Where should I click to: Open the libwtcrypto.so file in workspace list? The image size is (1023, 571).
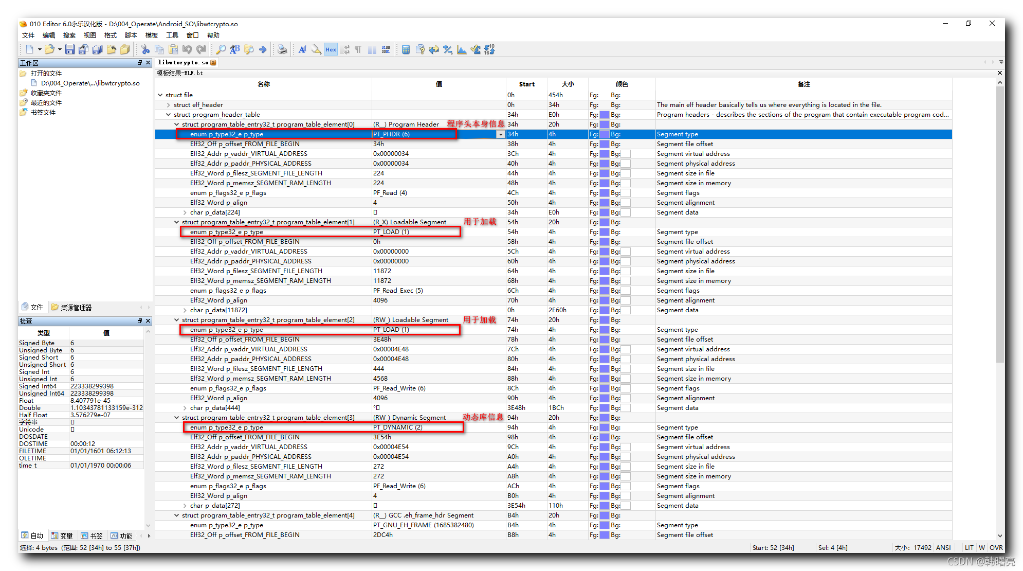click(x=90, y=83)
